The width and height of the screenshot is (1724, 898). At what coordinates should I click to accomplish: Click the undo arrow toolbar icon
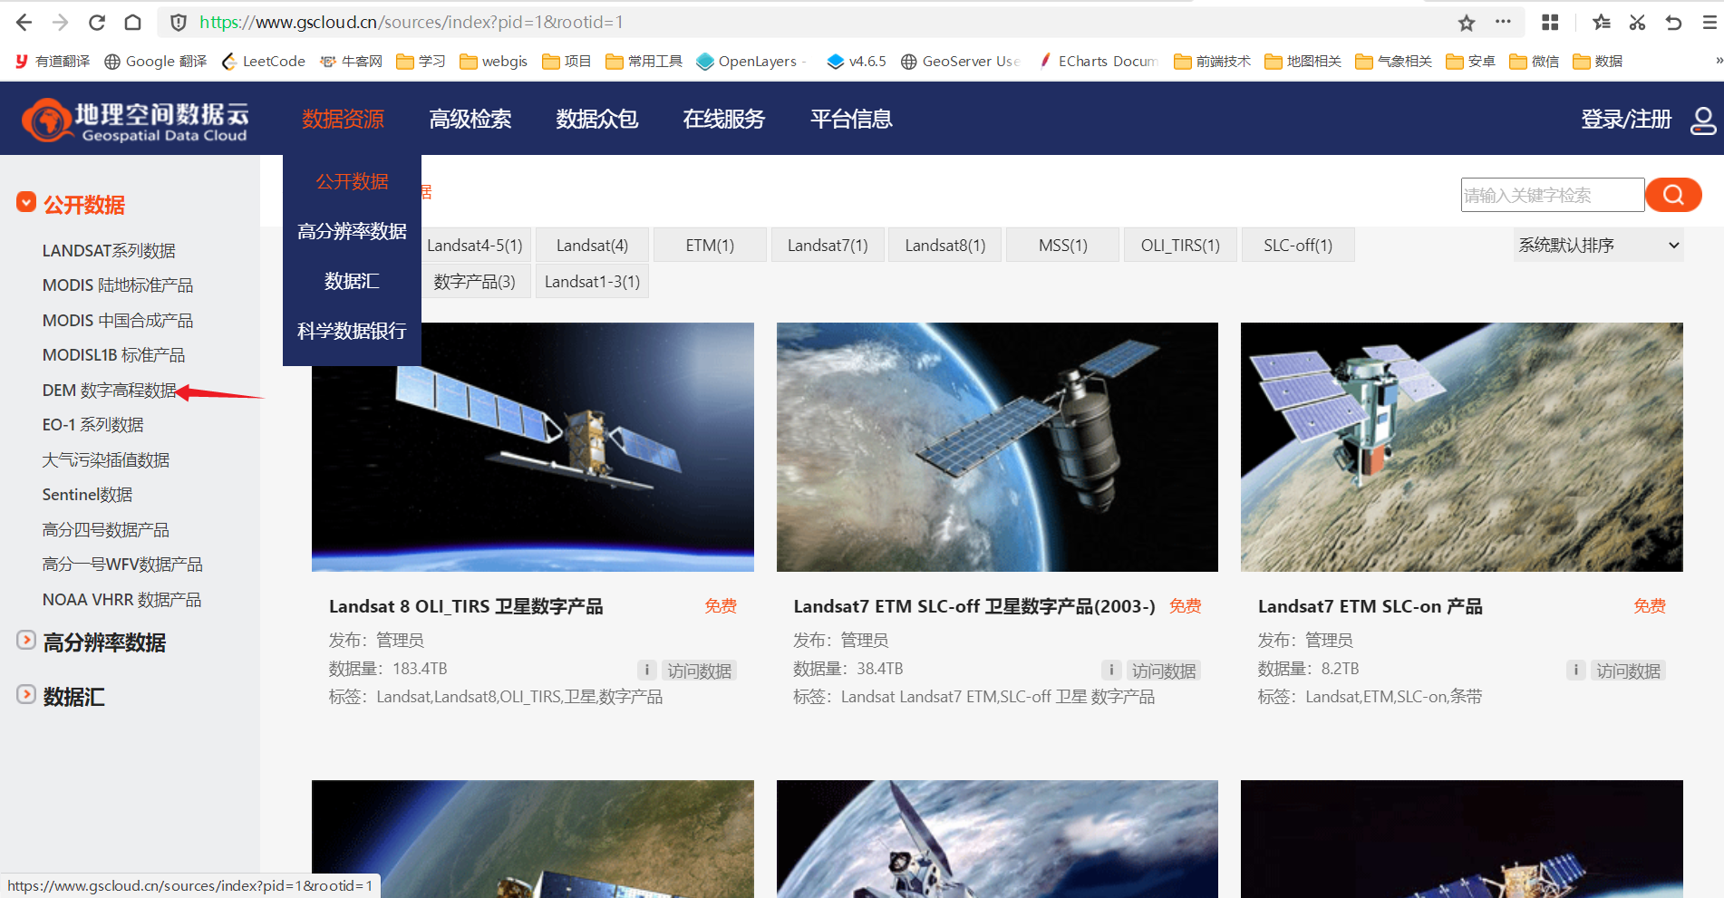[1673, 22]
